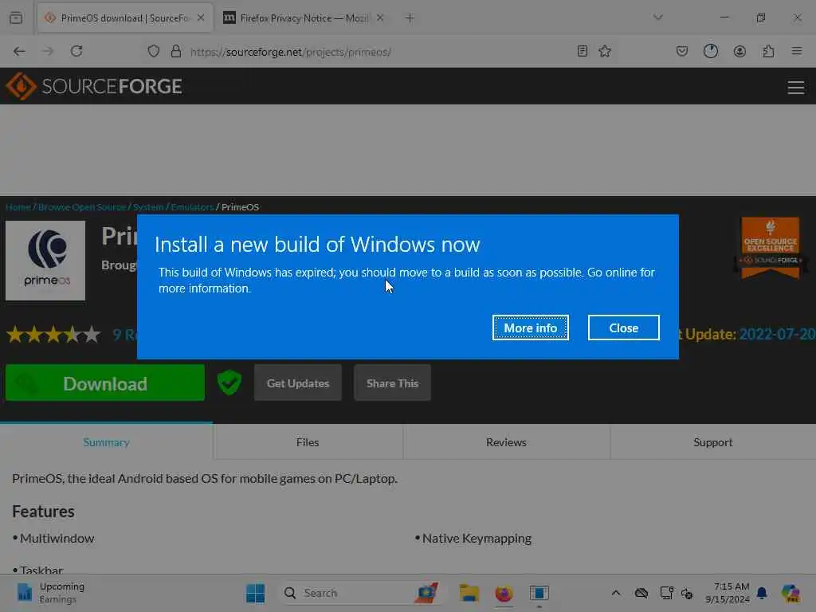Viewport: 816px width, 612px height.
Task: Open the list all tabs dropdown
Action: [657, 18]
